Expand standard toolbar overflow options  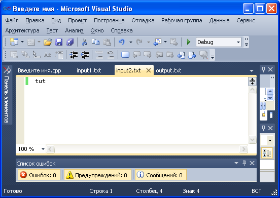pos(247,42)
